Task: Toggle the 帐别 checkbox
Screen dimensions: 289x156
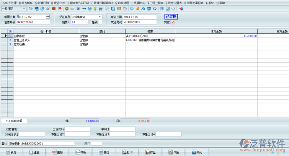Action: pos(100,22)
